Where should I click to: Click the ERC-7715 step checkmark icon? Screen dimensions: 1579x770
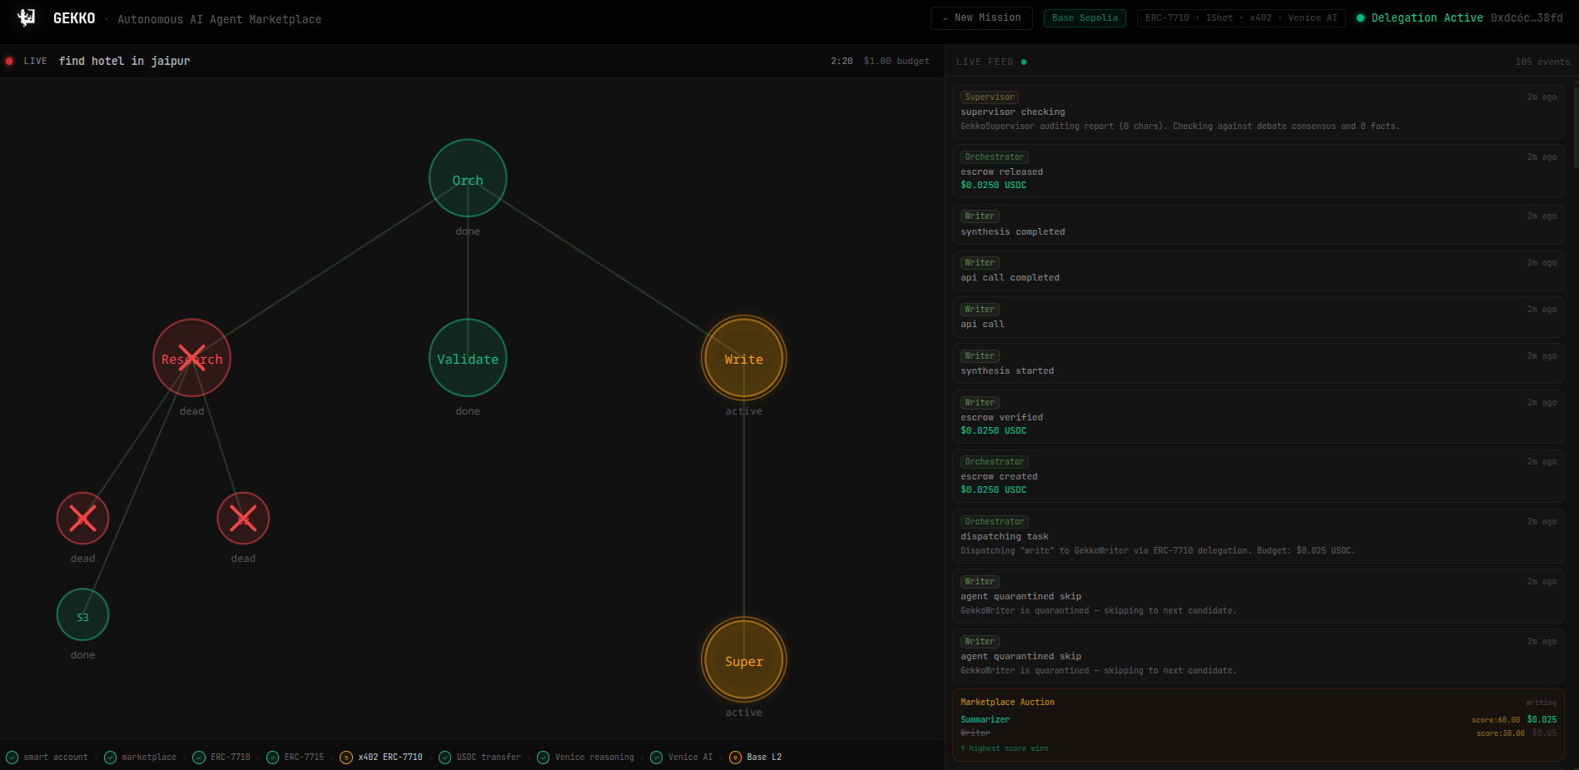[x=272, y=757]
